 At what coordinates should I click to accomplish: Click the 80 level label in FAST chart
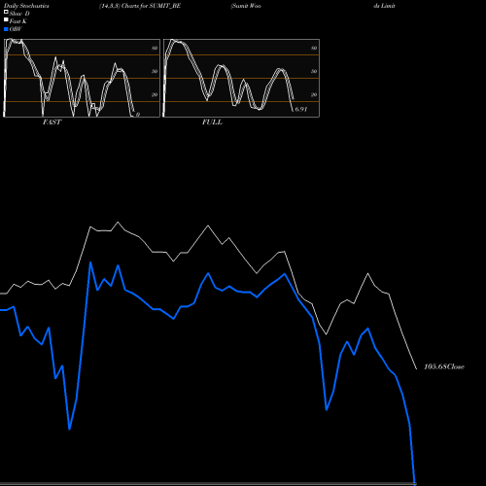tap(155, 48)
